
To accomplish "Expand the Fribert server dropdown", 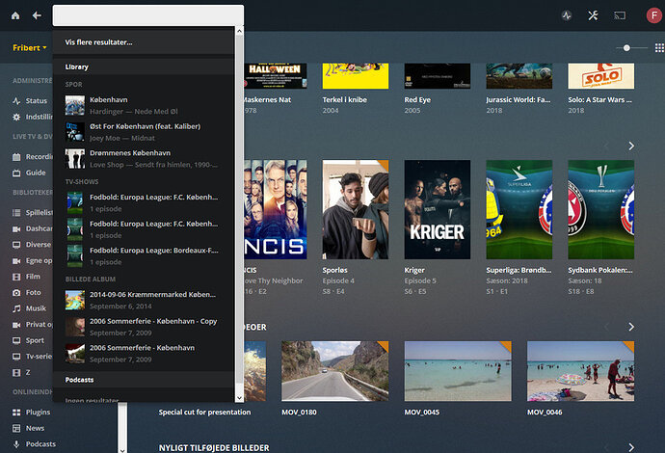I will [30, 48].
